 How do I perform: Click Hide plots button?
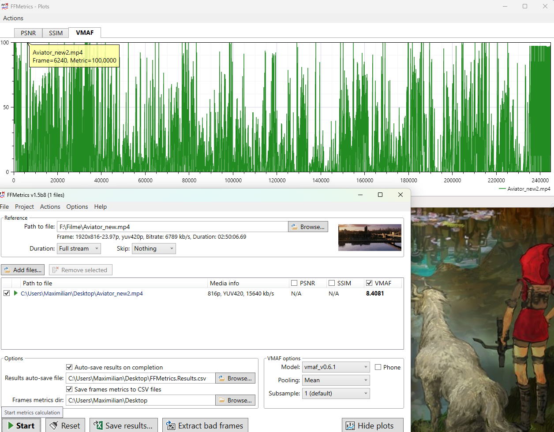coord(373,425)
